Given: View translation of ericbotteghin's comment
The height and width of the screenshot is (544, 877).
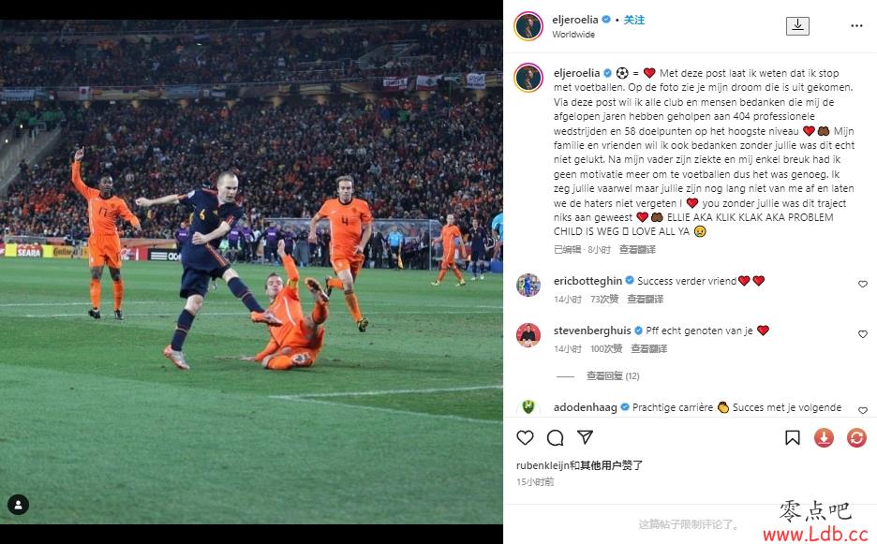Looking at the screenshot, I should tap(645, 299).
